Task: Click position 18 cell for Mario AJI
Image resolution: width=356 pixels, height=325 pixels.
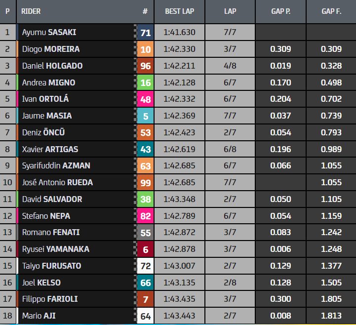Action: pos(8,316)
